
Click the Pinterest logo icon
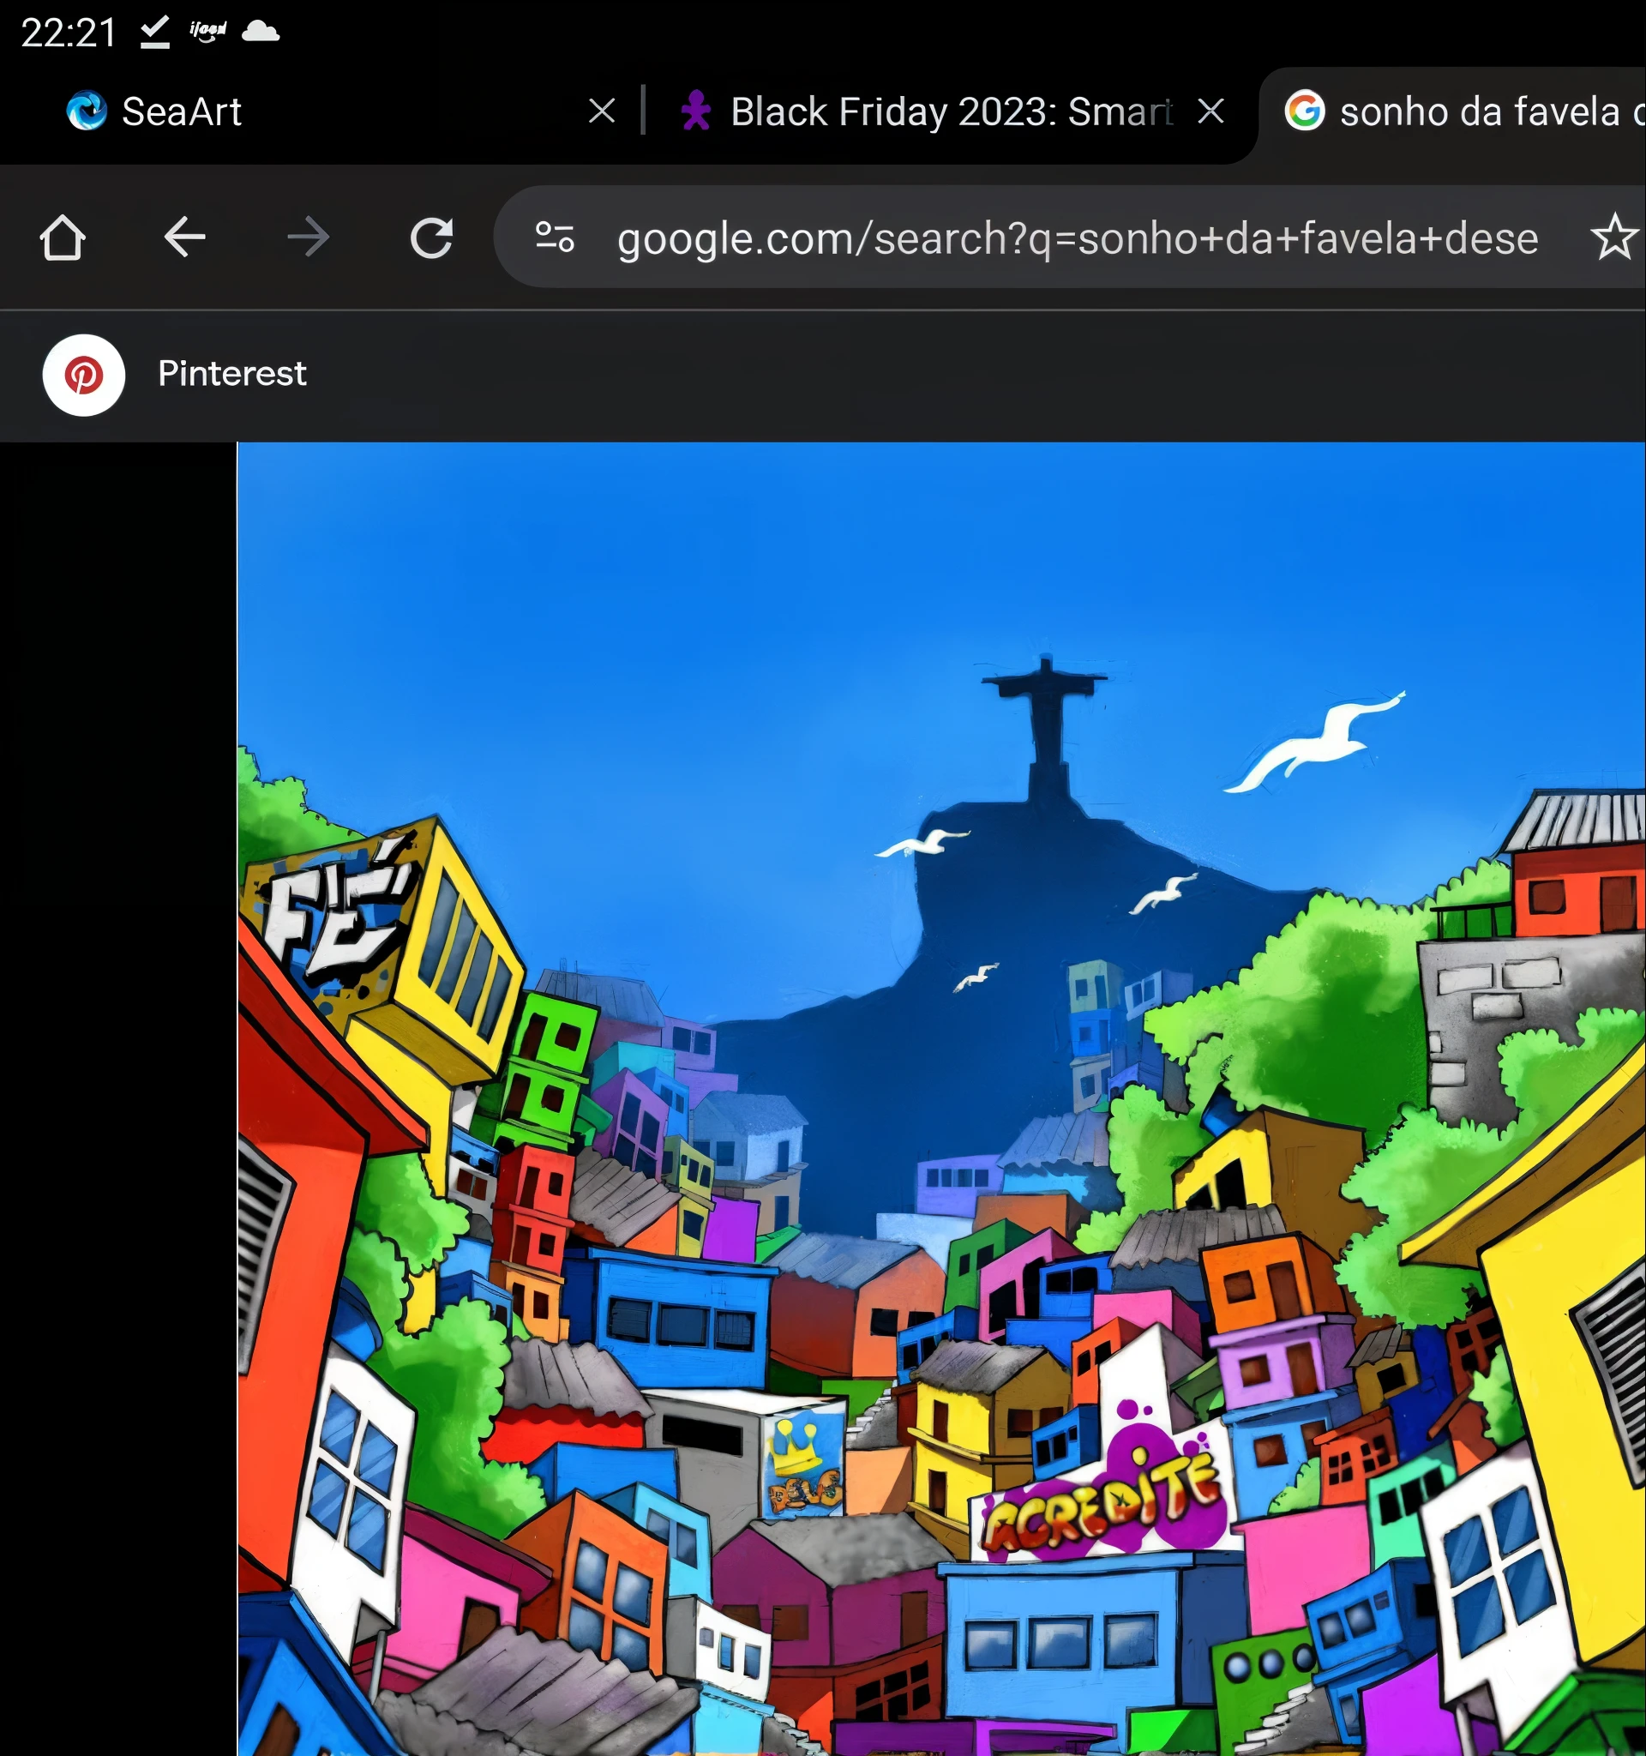[84, 376]
